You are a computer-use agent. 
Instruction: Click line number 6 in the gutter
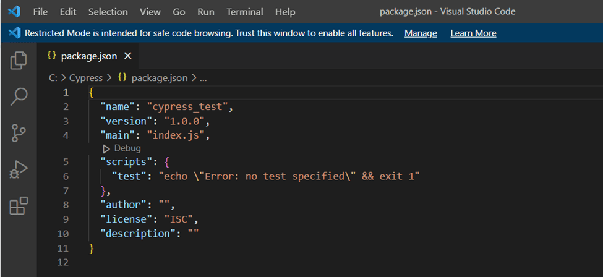[66, 177]
